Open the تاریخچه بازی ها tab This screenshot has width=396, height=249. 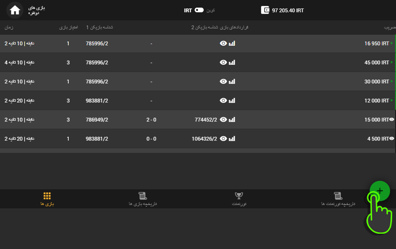click(x=143, y=199)
